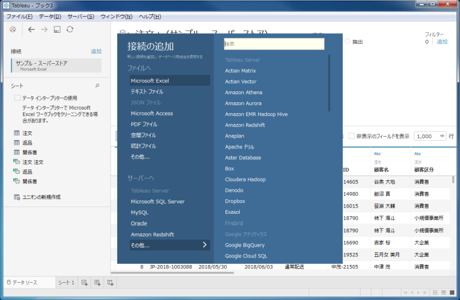Select Actian Vector connector
Image resolution: width=460 pixels, height=300 pixels.
point(240,82)
